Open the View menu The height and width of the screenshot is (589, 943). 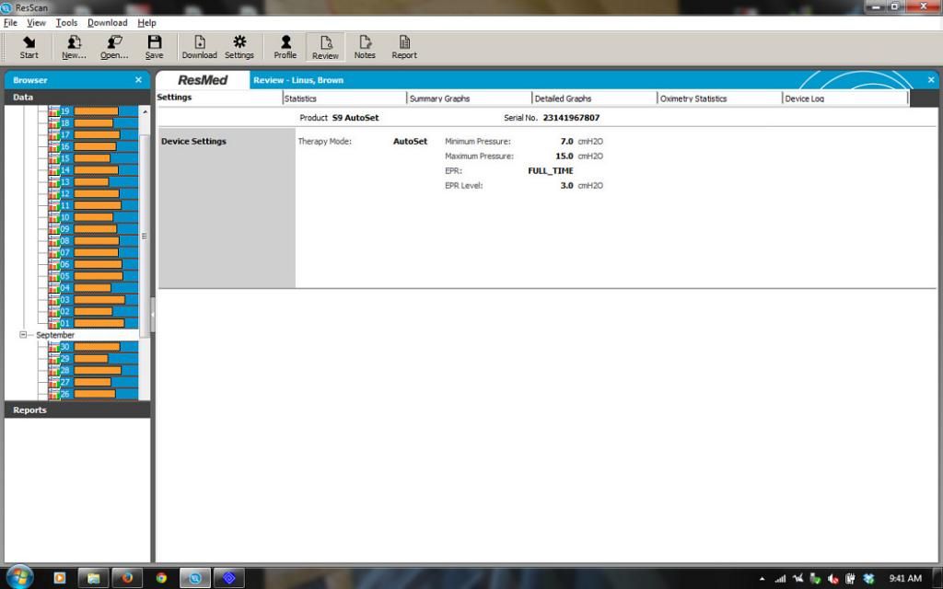pyautogui.click(x=36, y=23)
